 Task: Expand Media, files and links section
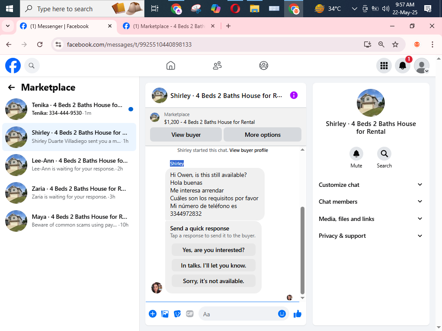coord(371,219)
